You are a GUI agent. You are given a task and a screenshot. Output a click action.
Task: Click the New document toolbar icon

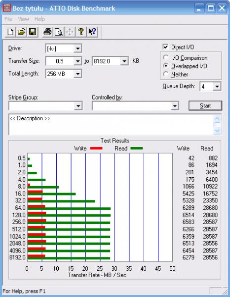click(10, 32)
